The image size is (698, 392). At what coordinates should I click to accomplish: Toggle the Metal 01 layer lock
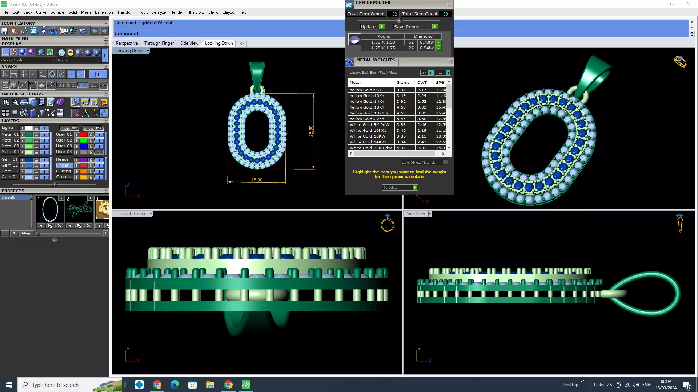tap(36, 135)
